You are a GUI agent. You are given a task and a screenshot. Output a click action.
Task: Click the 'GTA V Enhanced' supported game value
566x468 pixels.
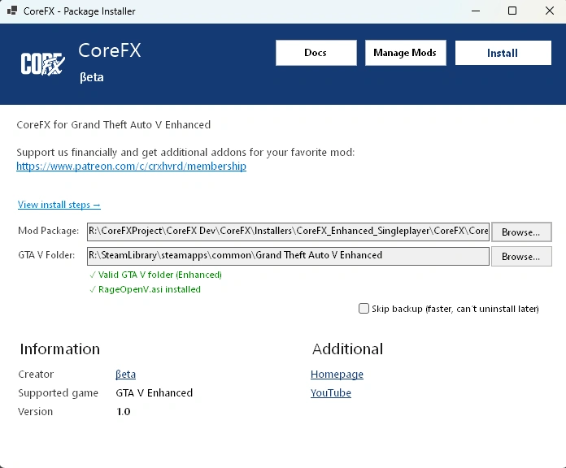[155, 392]
